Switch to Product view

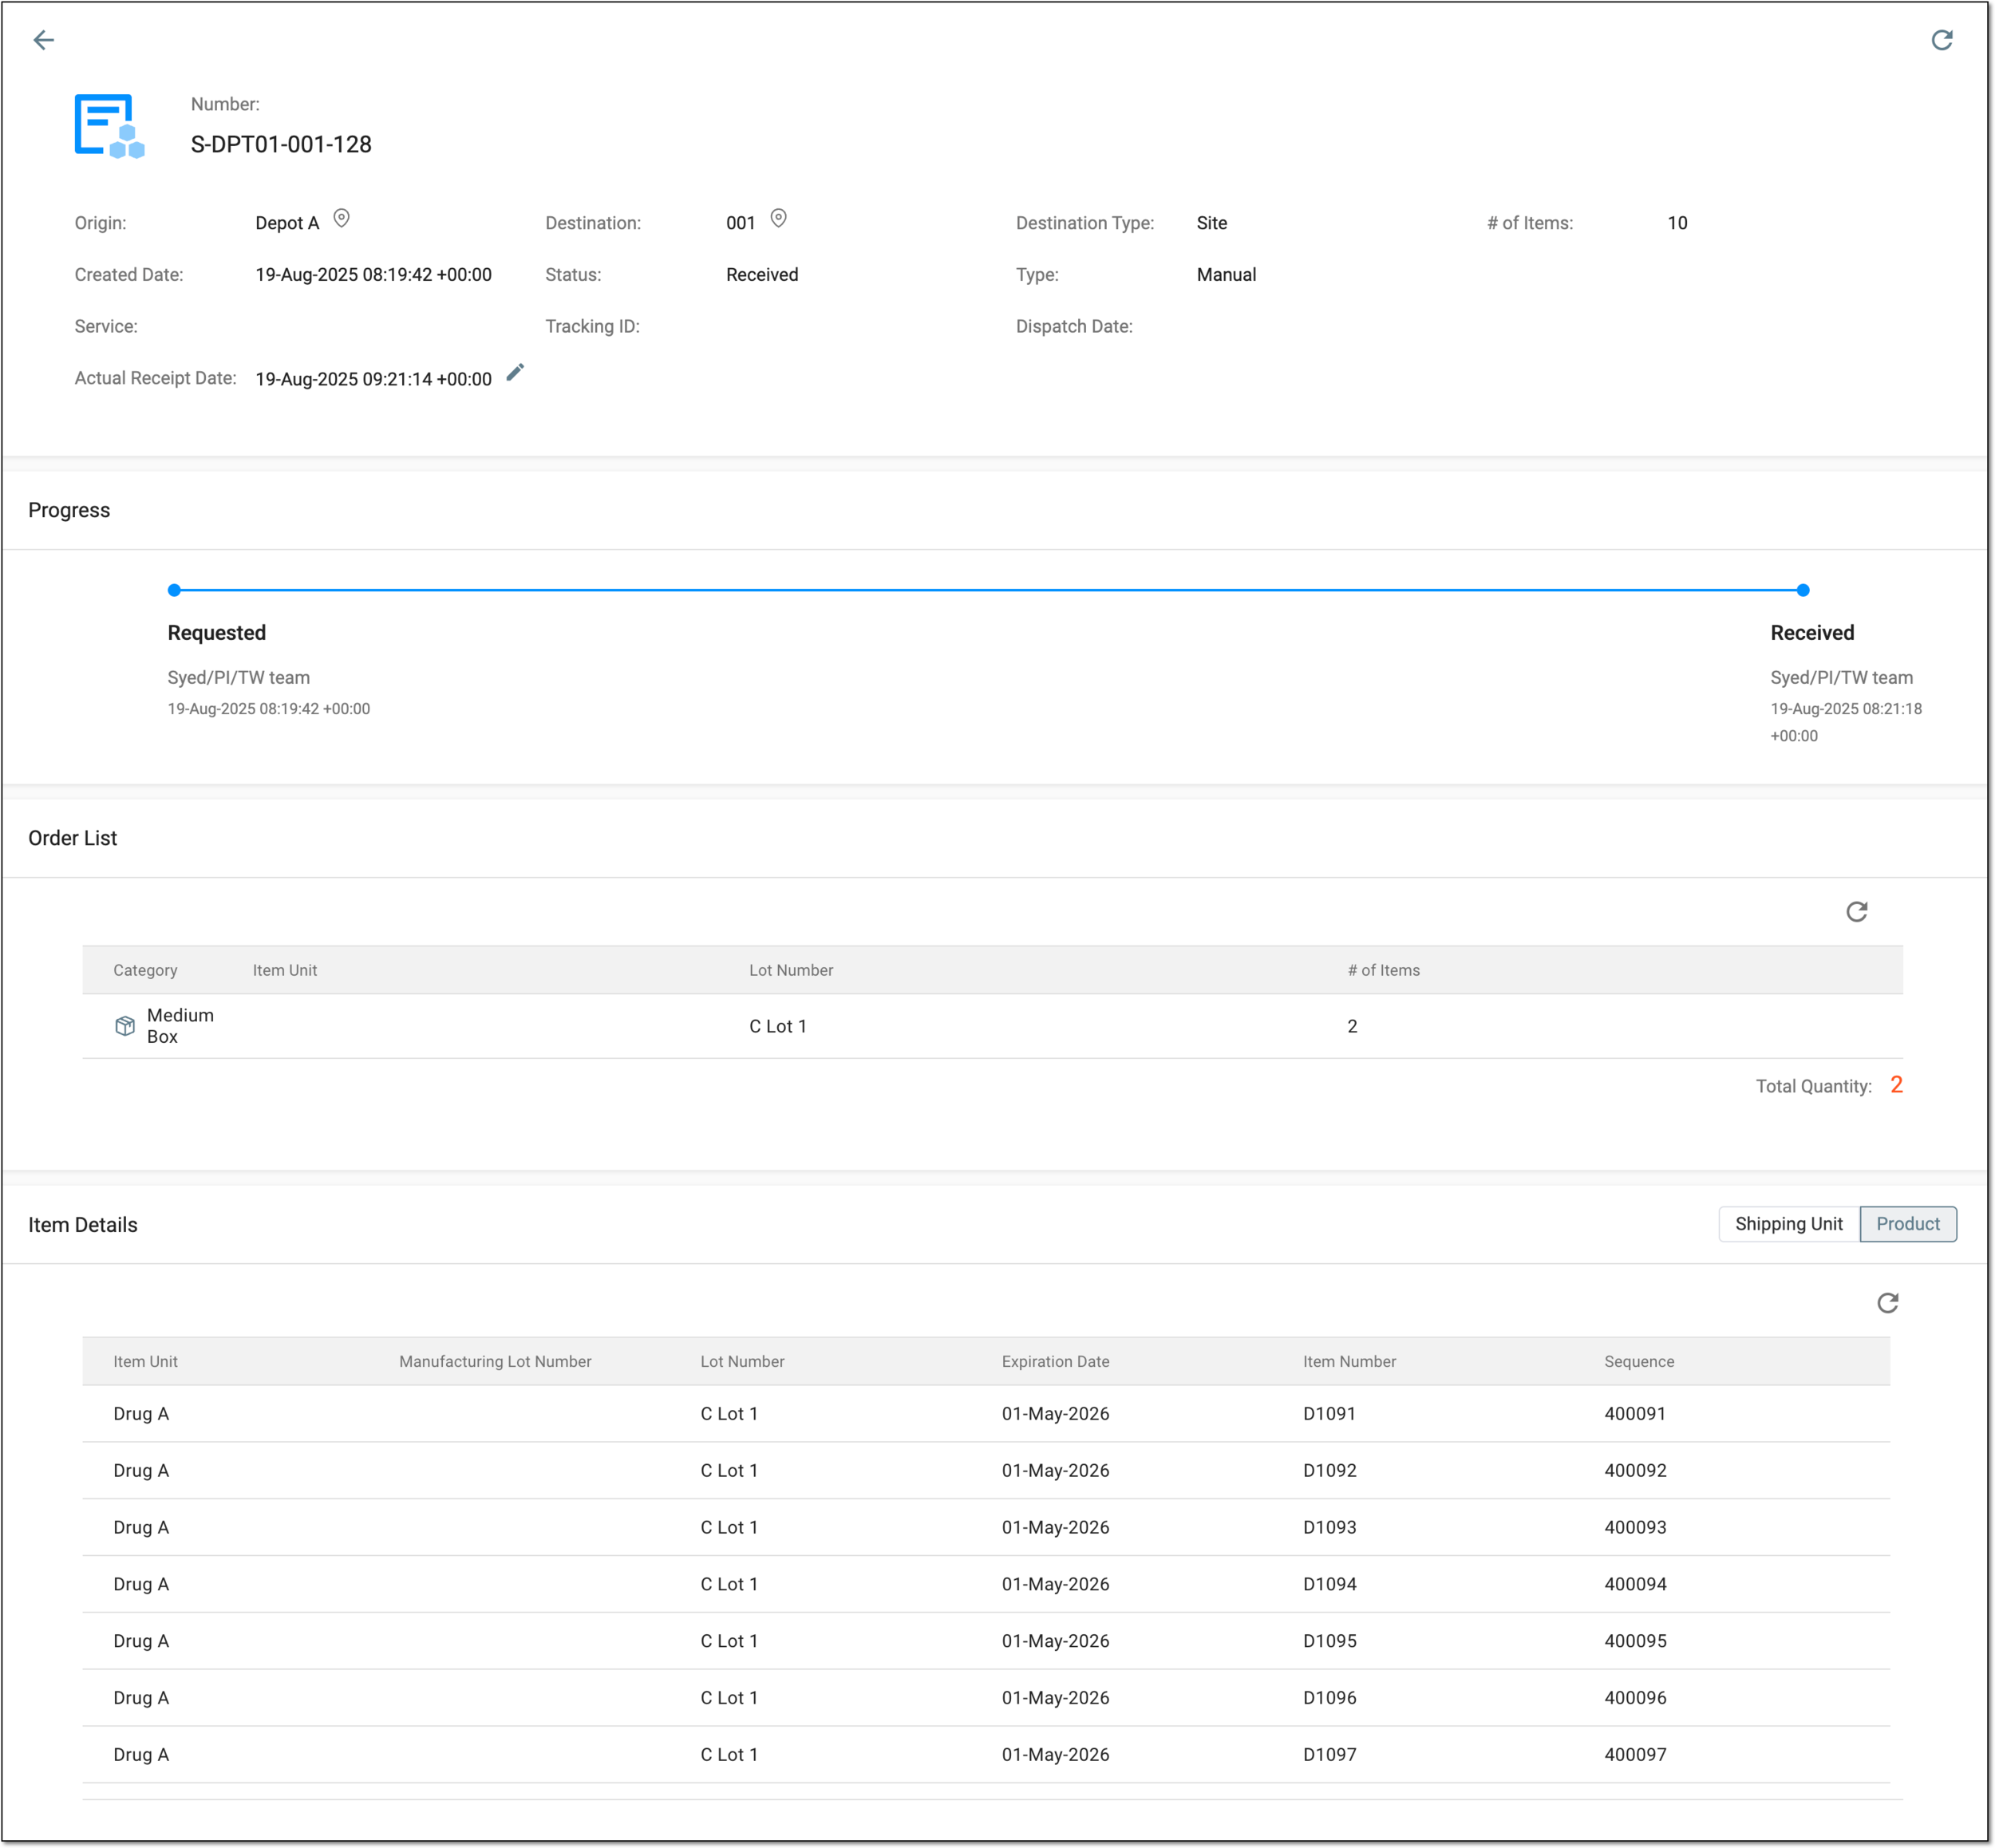(1907, 1224)
